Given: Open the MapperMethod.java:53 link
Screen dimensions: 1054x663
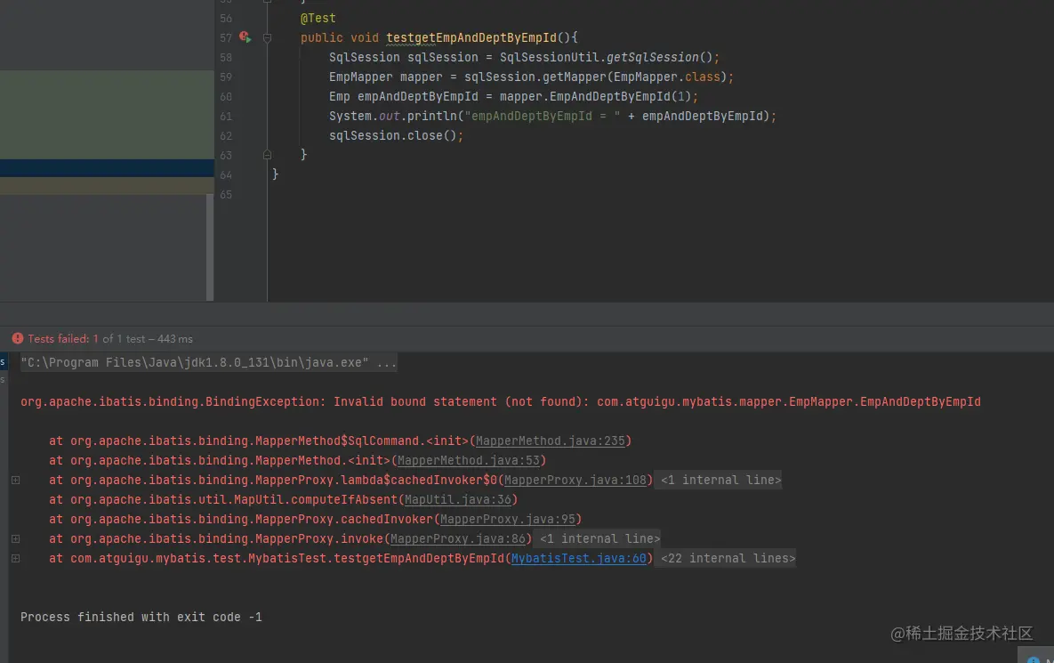Looking at the screenshot, I should click(468, 461).
